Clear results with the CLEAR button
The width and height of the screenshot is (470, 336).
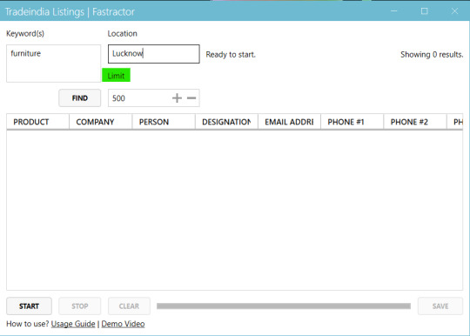click(x=129, y=306)
